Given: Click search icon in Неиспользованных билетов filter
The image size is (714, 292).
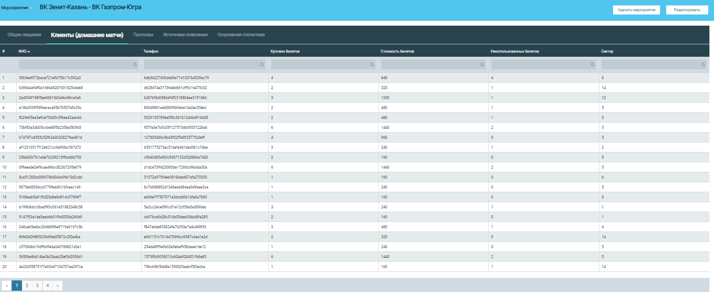Looking at the screenshot, I should point(593,65).
